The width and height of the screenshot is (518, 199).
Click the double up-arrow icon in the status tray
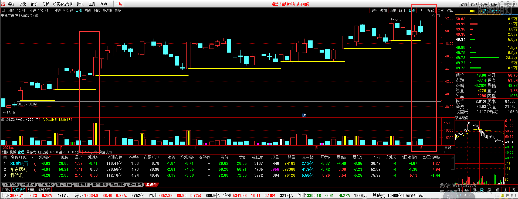tap(512, 195)
